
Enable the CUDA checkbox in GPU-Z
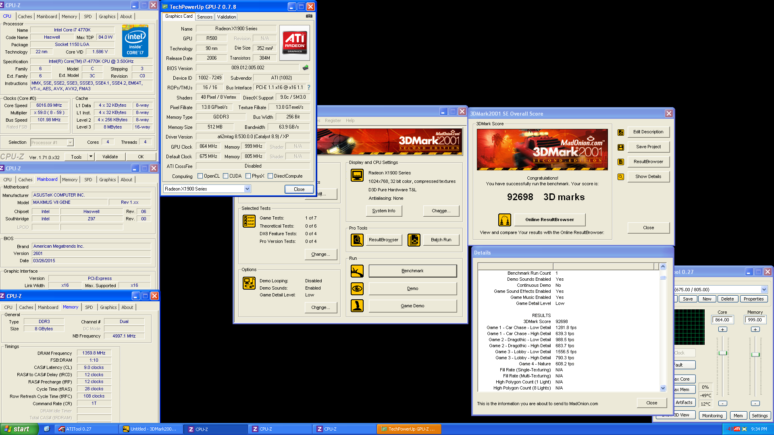pyautogui.click(x=226, y=176)
